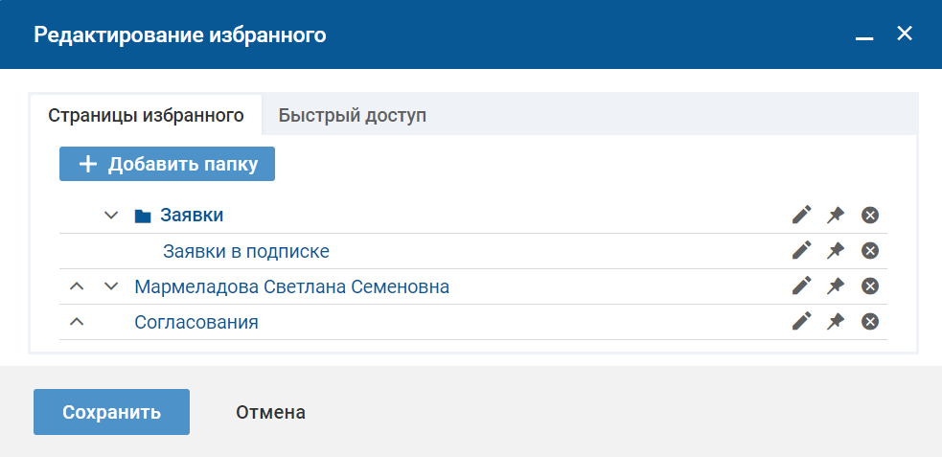Delete the Согласования entry
This screenshot has width=942, height=457.
[x=870, y=322]
